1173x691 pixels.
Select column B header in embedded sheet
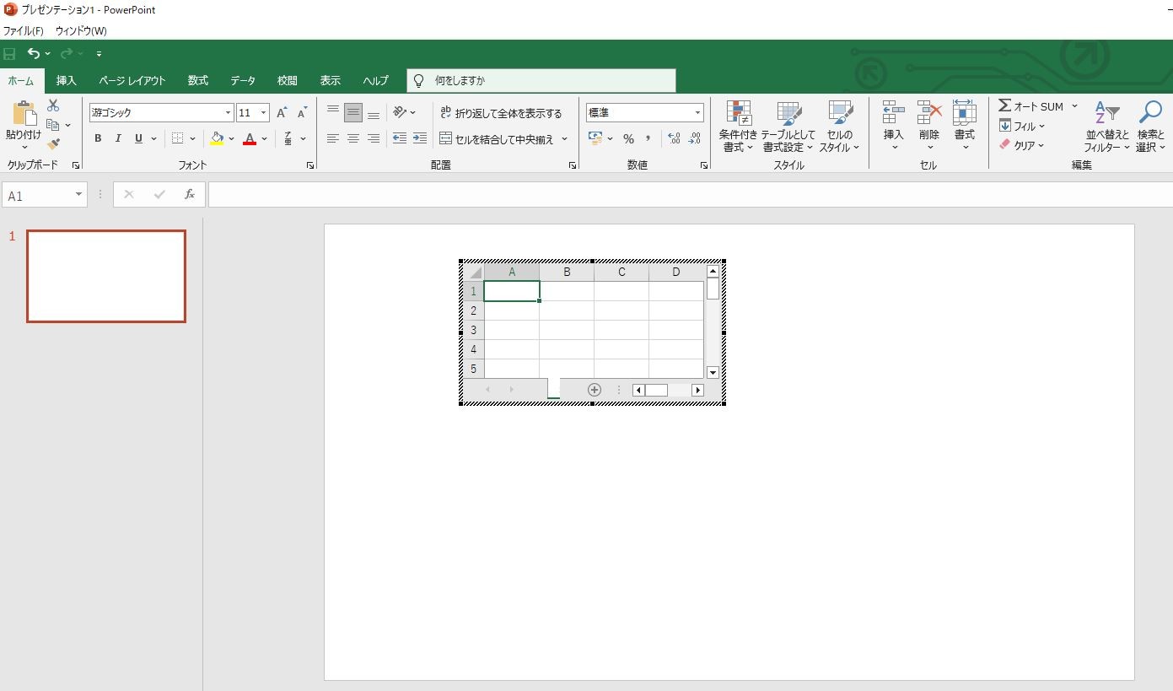click(x=567, y=272)
